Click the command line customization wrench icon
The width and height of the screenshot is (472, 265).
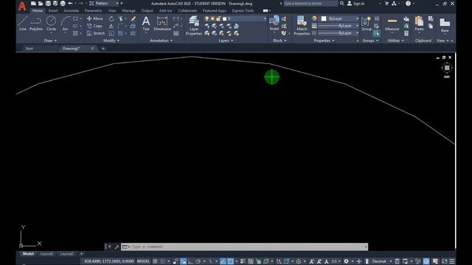117,247
